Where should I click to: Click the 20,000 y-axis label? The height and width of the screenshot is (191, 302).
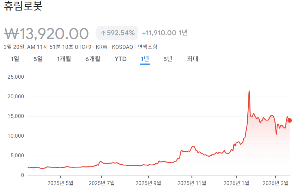[16, 97]
